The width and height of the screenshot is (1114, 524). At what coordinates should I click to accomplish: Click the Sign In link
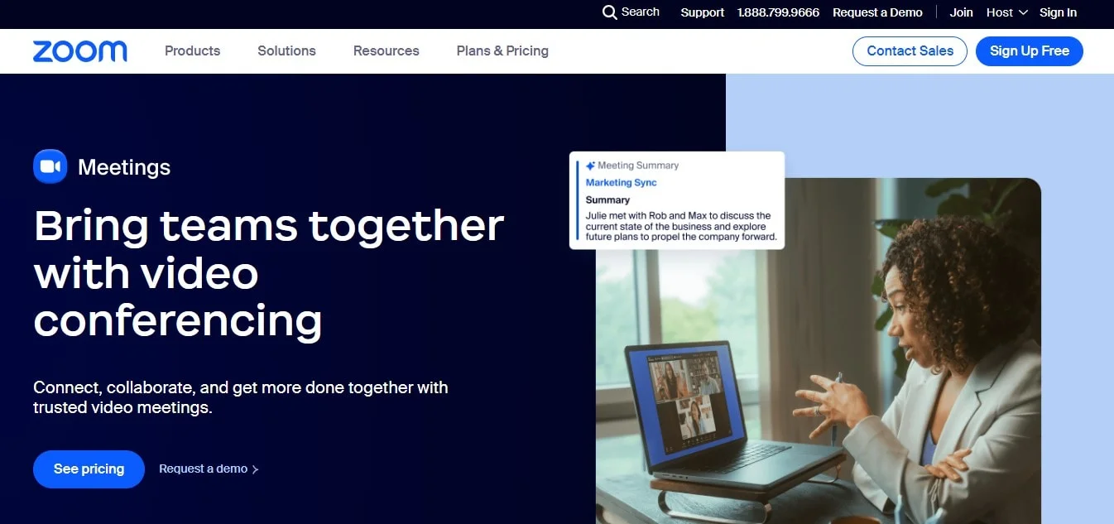(x=1058, y=12)
